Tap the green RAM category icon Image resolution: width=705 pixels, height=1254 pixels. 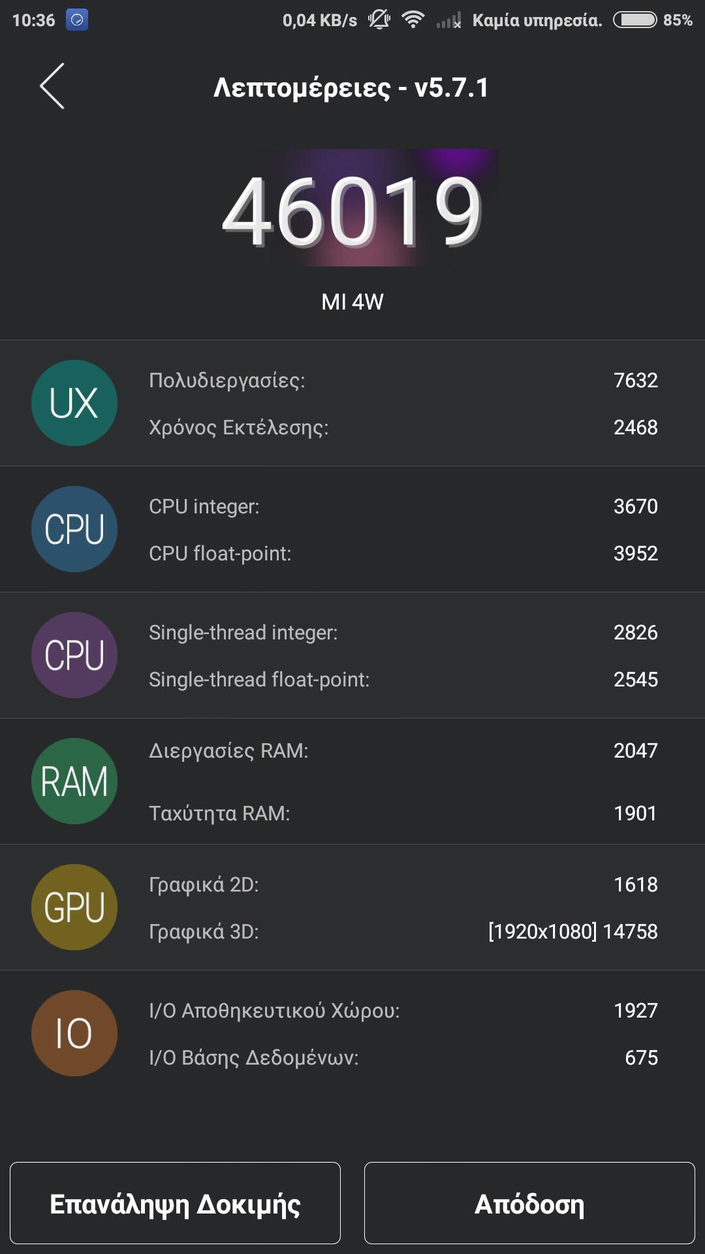click(x=74, y=781)
